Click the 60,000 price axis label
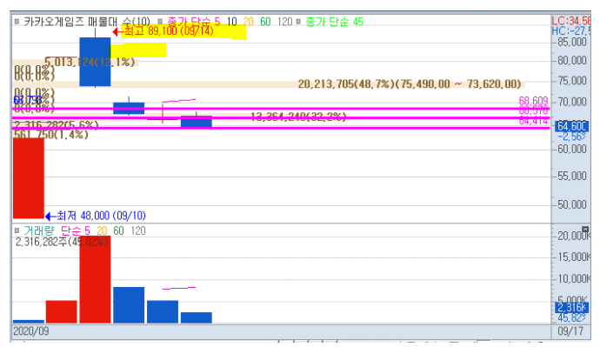 coord(572,150)
